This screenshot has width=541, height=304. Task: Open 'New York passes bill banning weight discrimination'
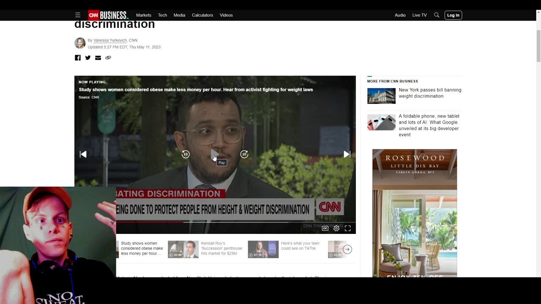coord(430,93)
